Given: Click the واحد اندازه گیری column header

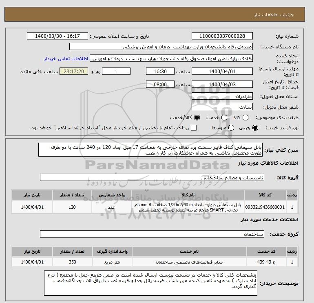Looking at the screenshot, I should click(112, 251).
